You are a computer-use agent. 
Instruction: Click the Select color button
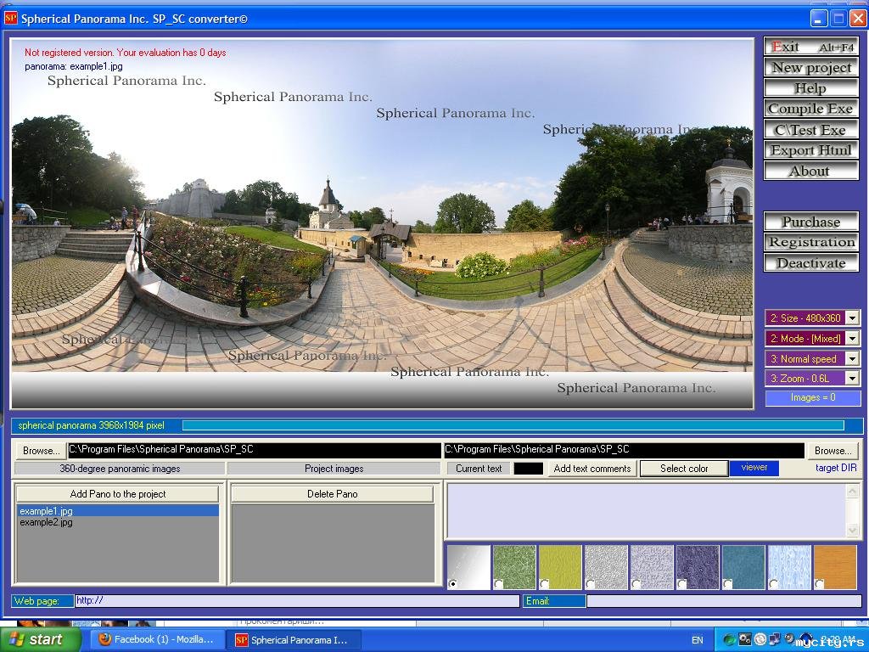click(x=684, y=469)
